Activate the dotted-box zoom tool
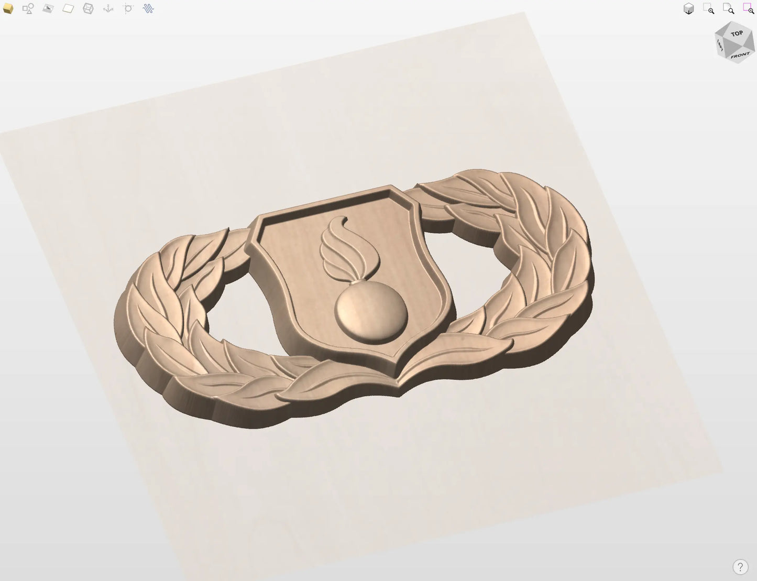Image resolution: width=757 pixels, height=581 pixels. pyautogui.click(x=708, y=9)
